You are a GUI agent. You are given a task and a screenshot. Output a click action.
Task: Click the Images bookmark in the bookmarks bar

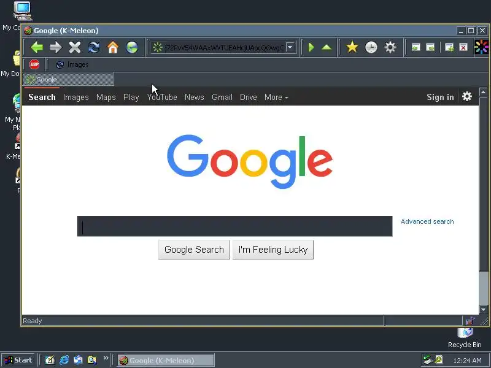pos(72,65)
